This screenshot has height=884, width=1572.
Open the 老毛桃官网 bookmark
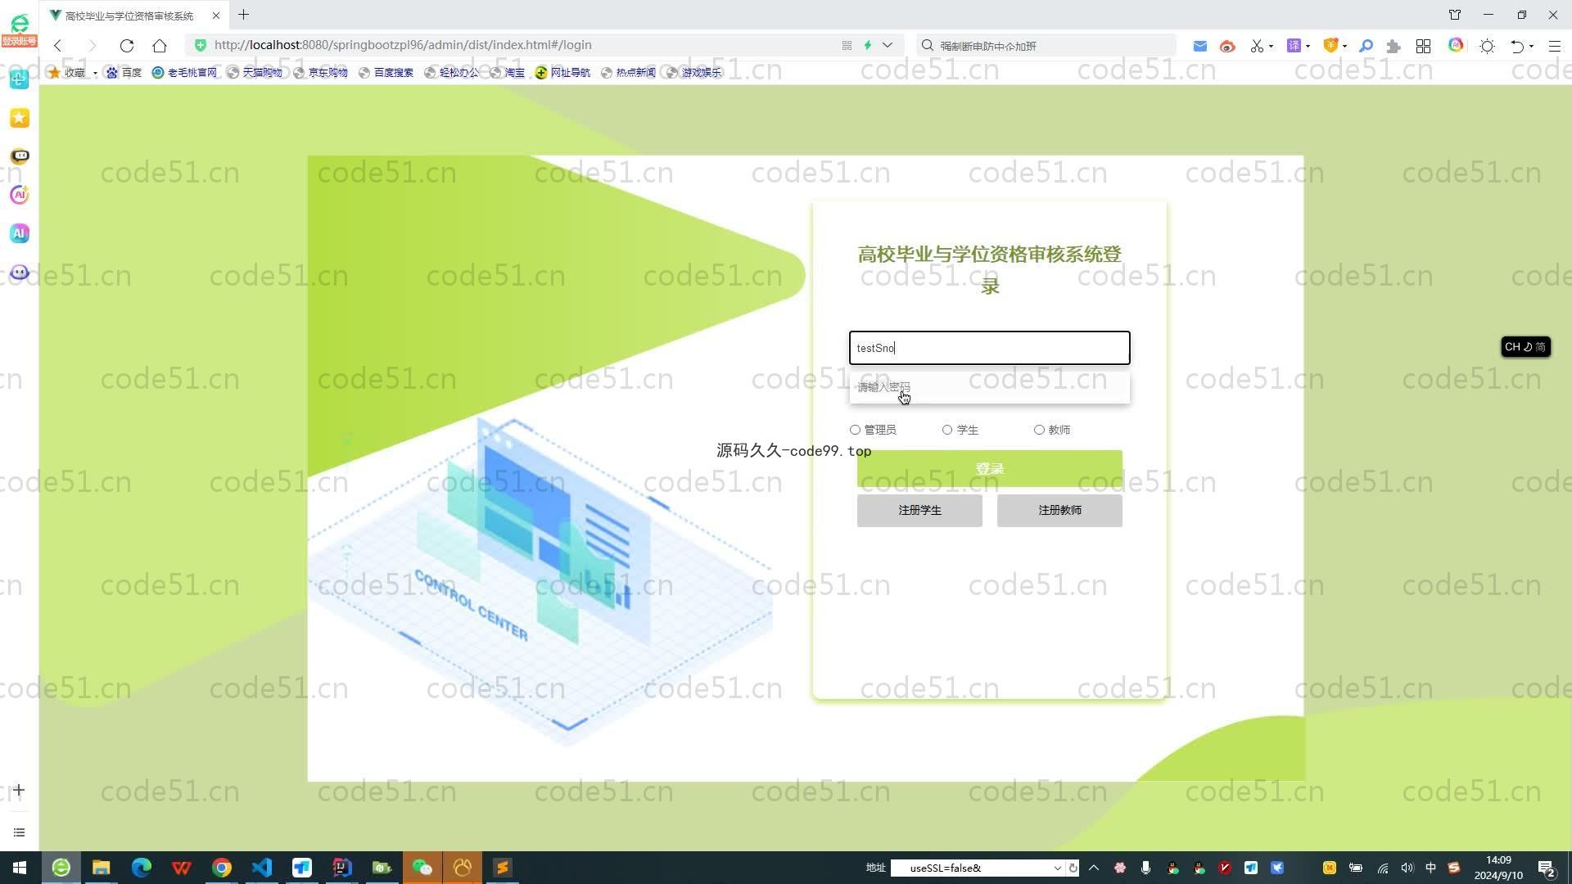pyautogui.click(x=184, y=72)
